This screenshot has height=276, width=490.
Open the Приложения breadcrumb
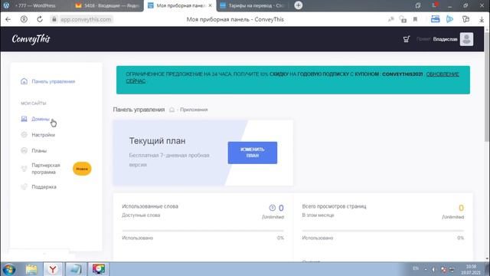194,110
